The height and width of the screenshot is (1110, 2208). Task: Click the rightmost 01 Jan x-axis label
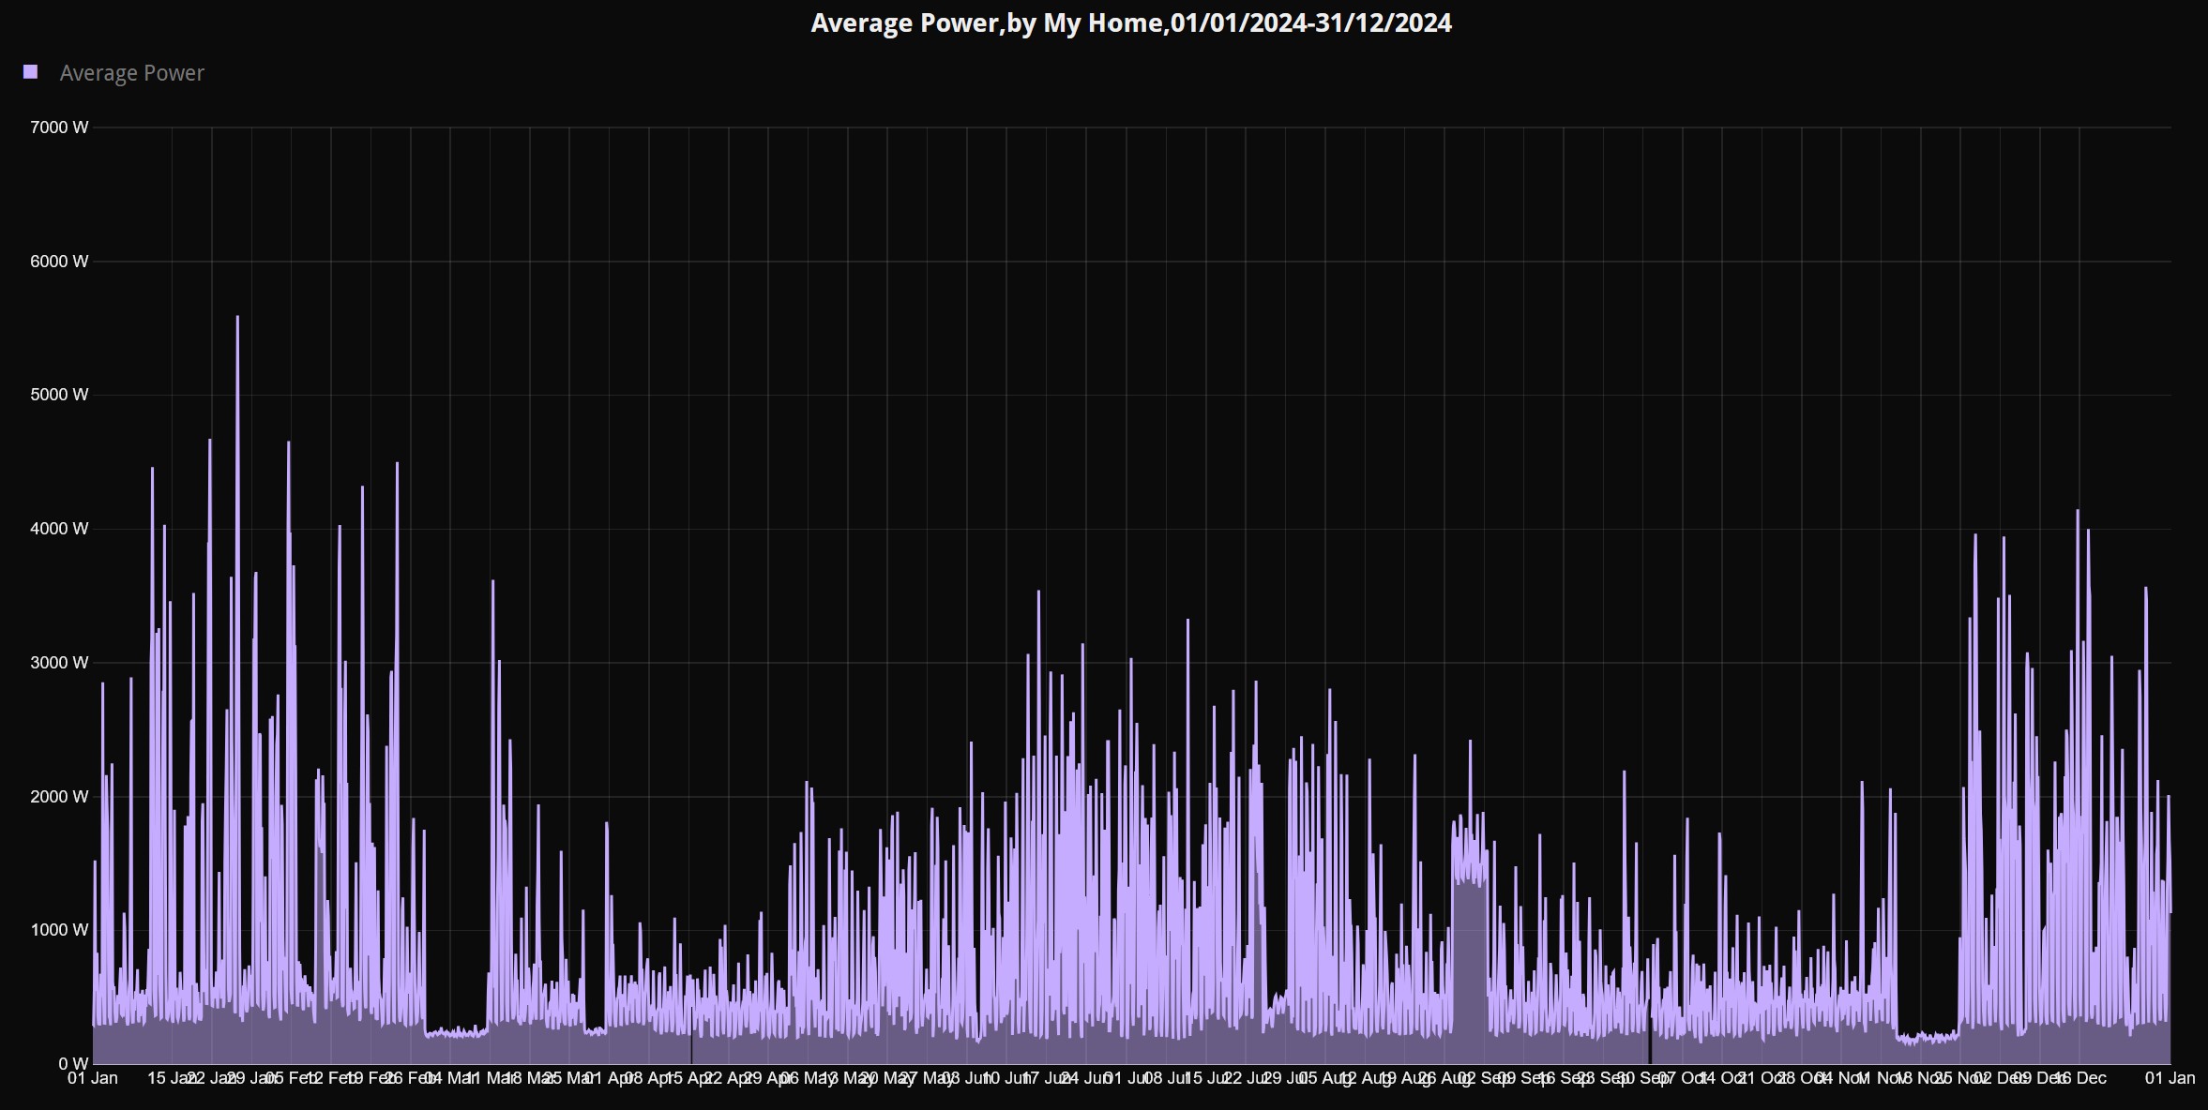tap(2170, 1078)
